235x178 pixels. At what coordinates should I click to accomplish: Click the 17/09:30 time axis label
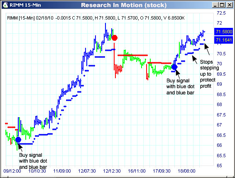pos(162,171)
